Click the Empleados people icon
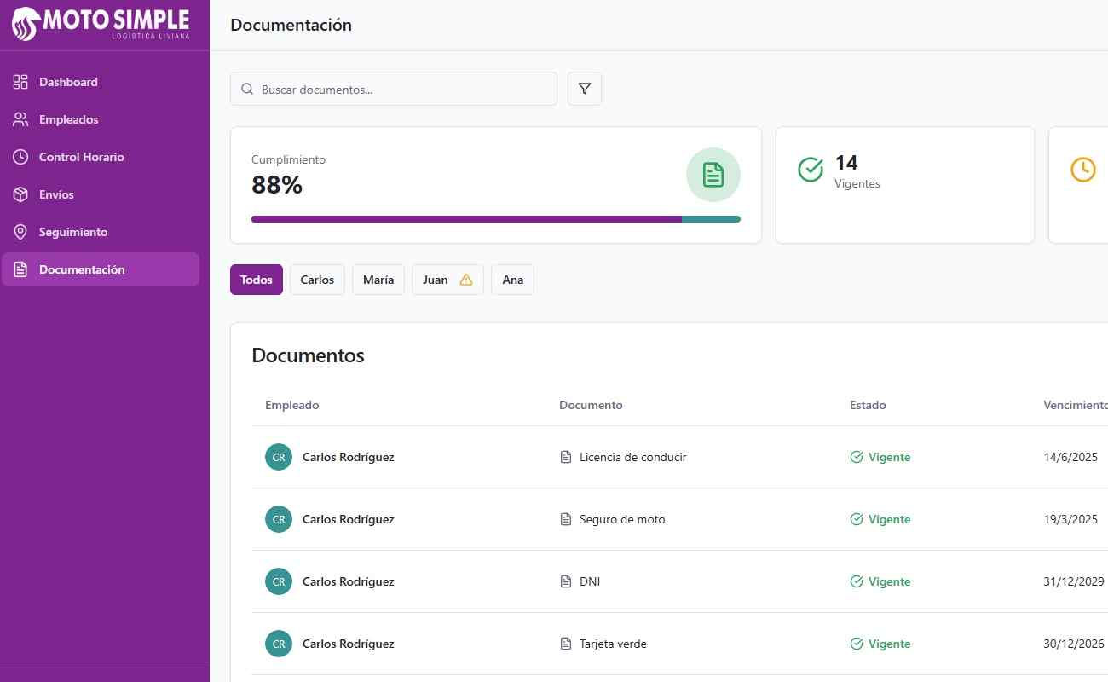The image size is (1108, 682). (20, 119)
